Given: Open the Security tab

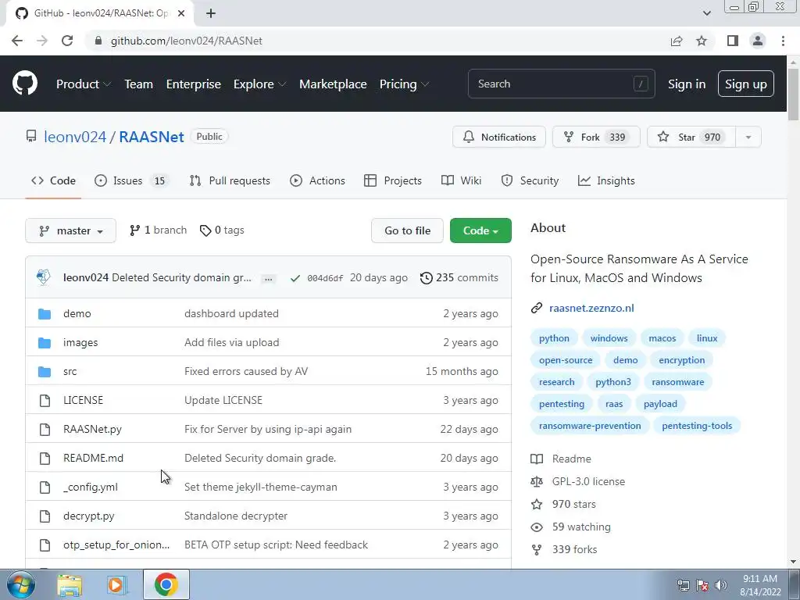Looking at the screenshot, I should 530,180.
